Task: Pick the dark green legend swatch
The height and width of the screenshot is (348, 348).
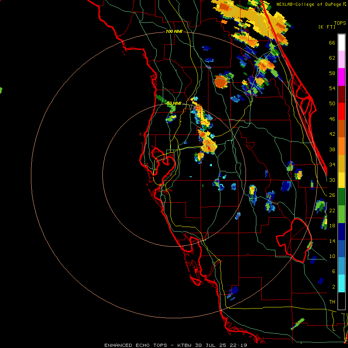Action: 341,197
